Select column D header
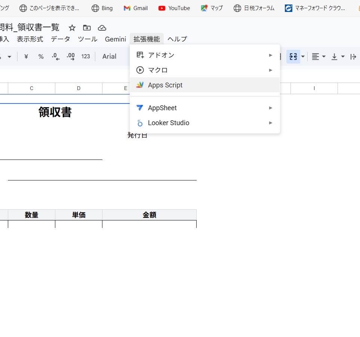 pyautogui.click(x=79, y=88)
